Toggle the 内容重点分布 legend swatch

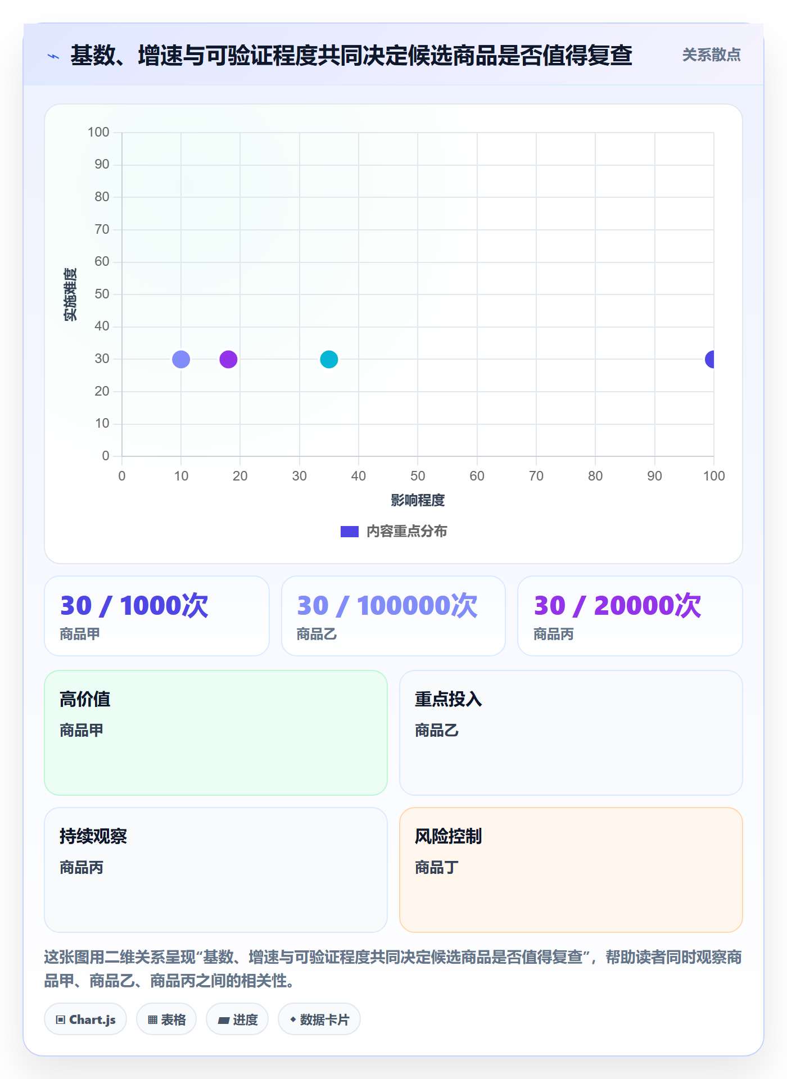[x=350, y=532]
